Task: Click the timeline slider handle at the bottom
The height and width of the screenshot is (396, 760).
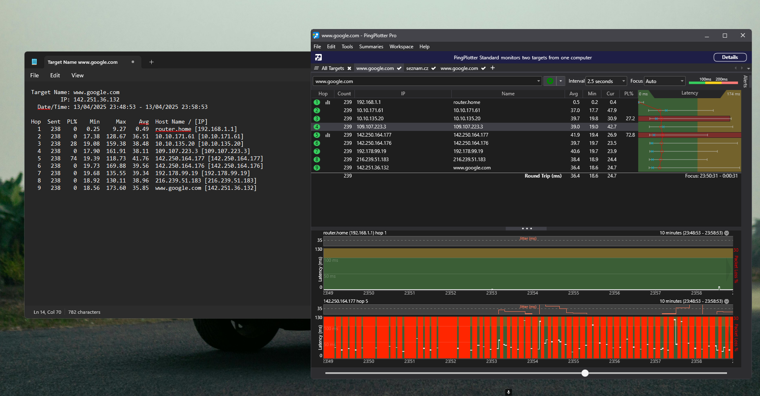Action: (585, 373)
